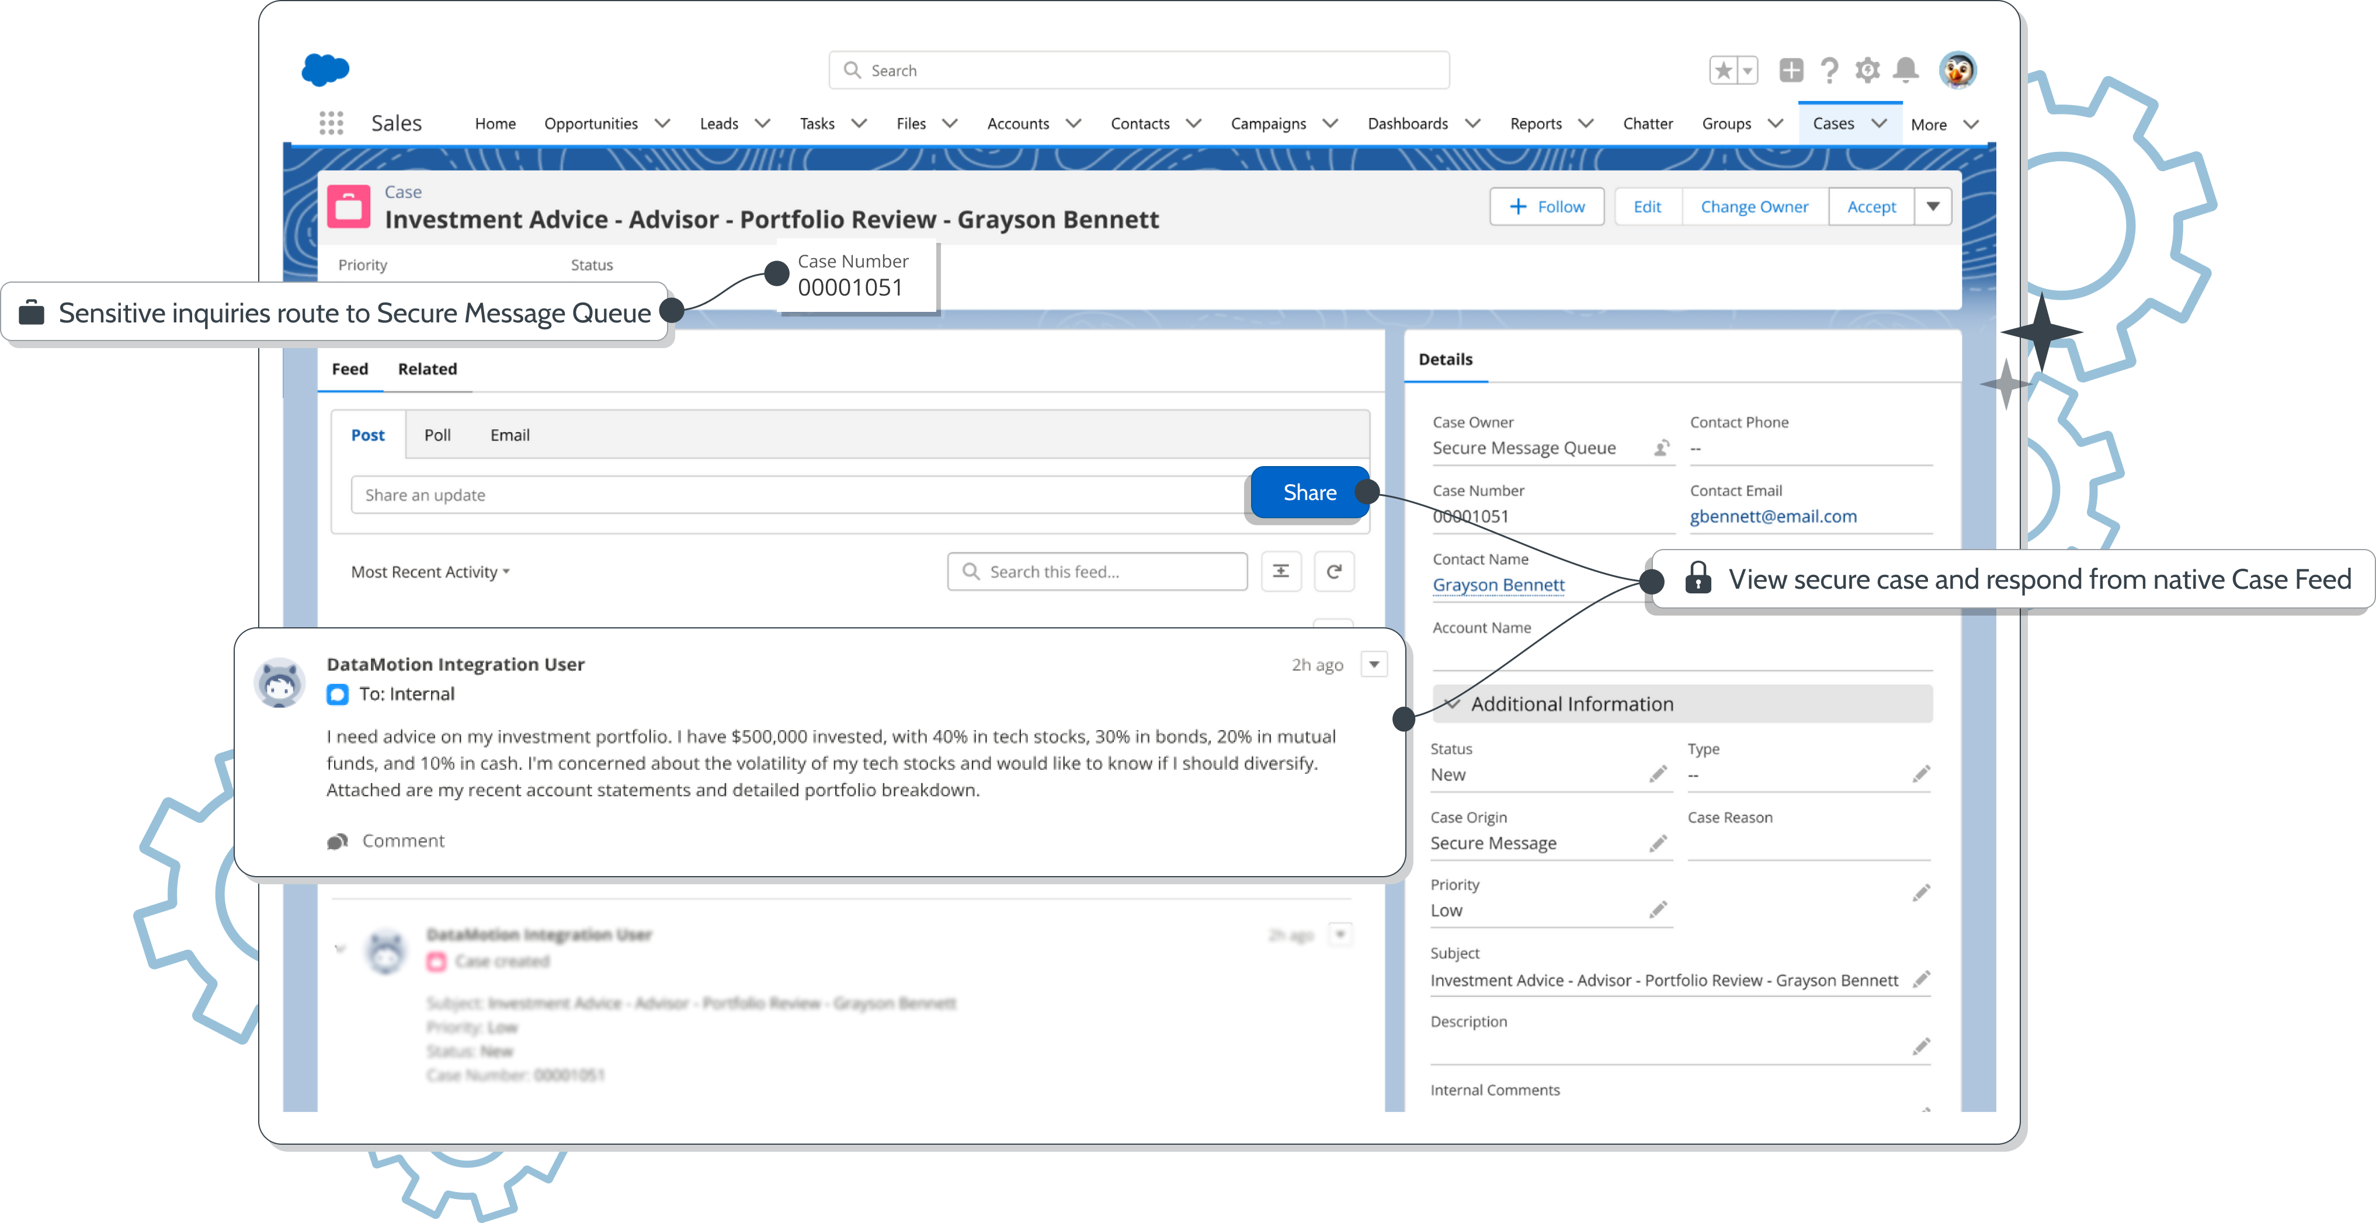Open the Files tab dropdown arrow
Screen dimensions: 2376x1223
pos(949,124)
